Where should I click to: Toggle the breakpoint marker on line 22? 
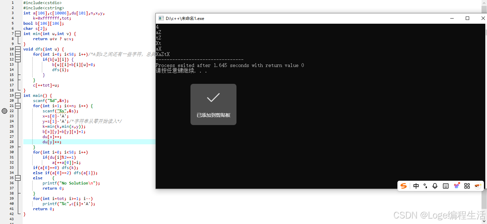point(4,111)
